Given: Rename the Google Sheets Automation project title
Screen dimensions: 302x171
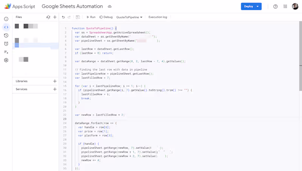Looking at the screenshot, I should 72,6.
